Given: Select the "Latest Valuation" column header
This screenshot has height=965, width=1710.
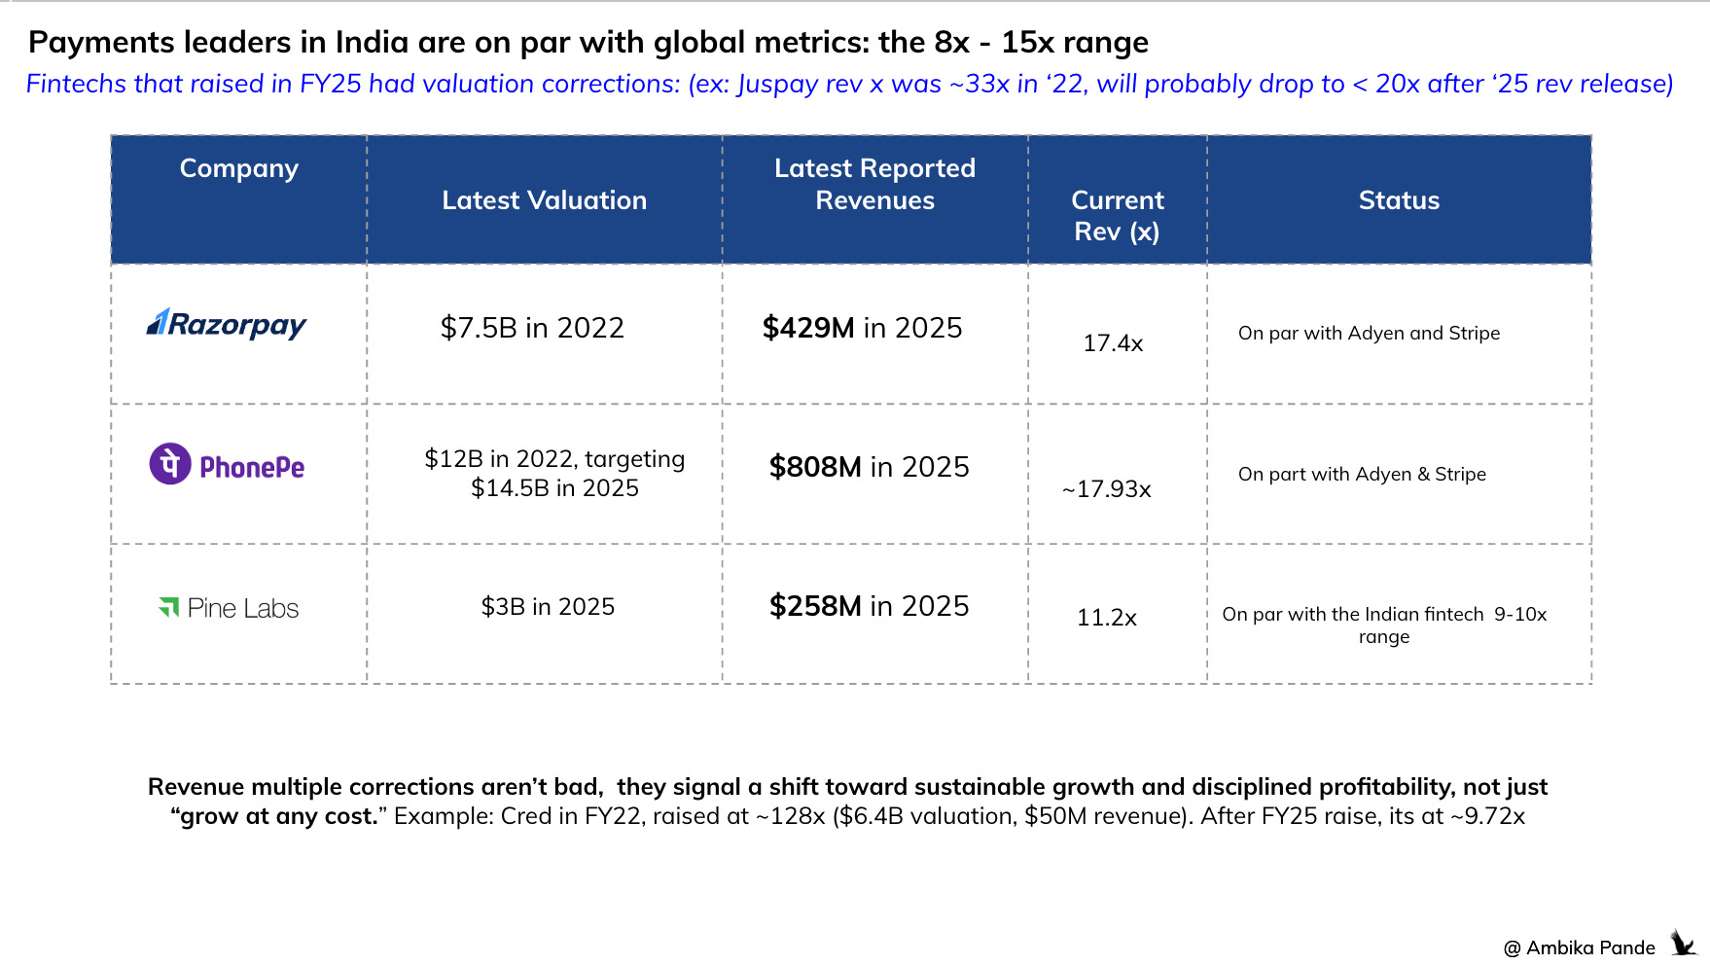Looking at the screenshot, I should coord(545,200).
